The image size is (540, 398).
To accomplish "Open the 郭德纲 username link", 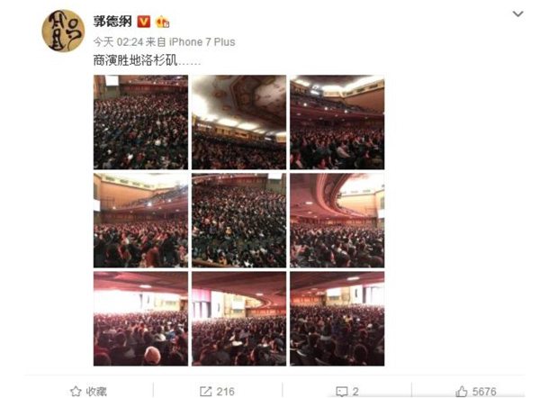I will click(112, 22).
